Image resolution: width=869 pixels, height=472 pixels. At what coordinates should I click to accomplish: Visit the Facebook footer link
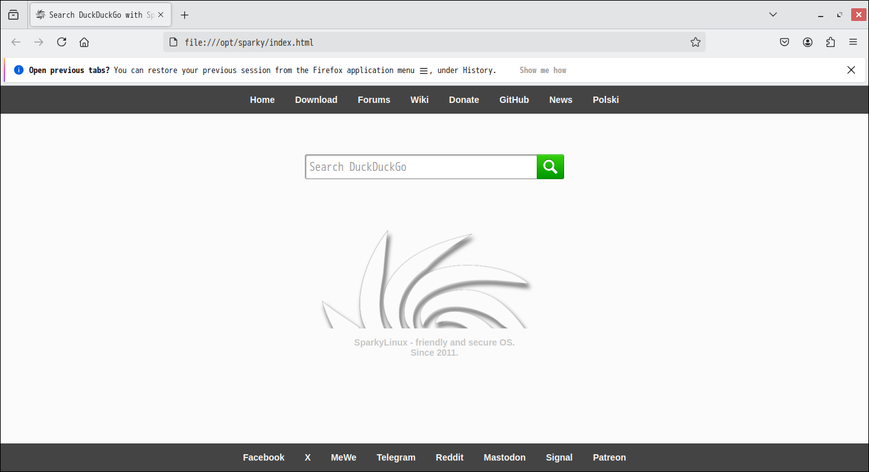(264, 457)
